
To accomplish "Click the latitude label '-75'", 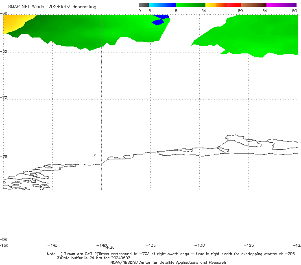I will pos(4,157).
